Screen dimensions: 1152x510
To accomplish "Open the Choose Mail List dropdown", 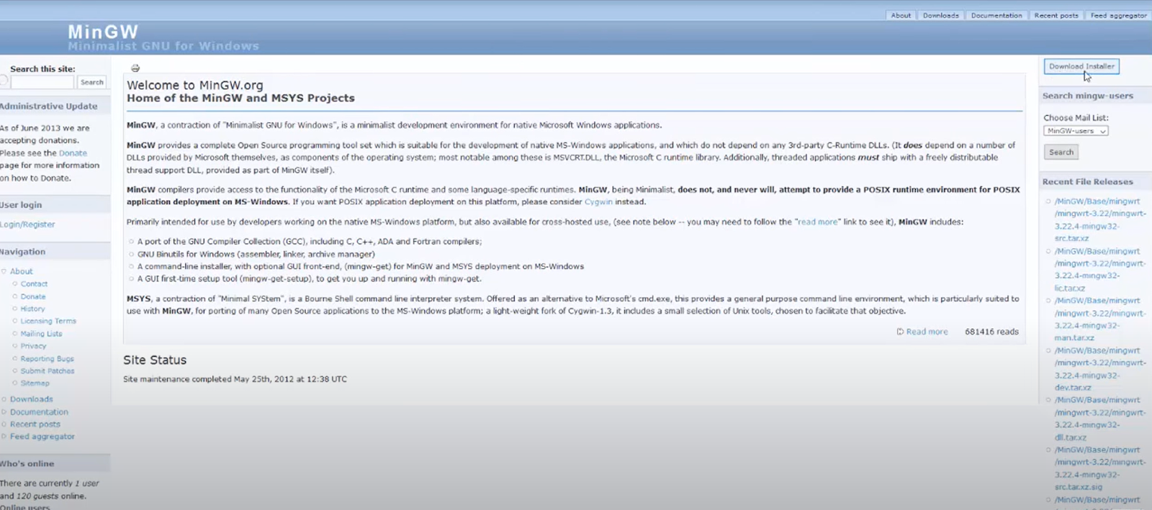I will tap(1076, 131).
